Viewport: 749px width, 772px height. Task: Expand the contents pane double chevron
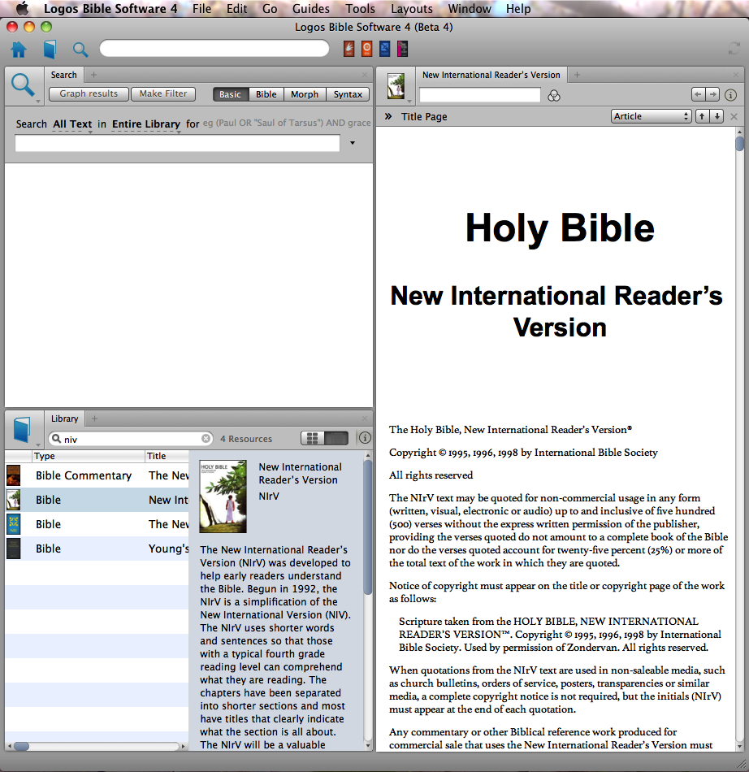coord(388,116)
